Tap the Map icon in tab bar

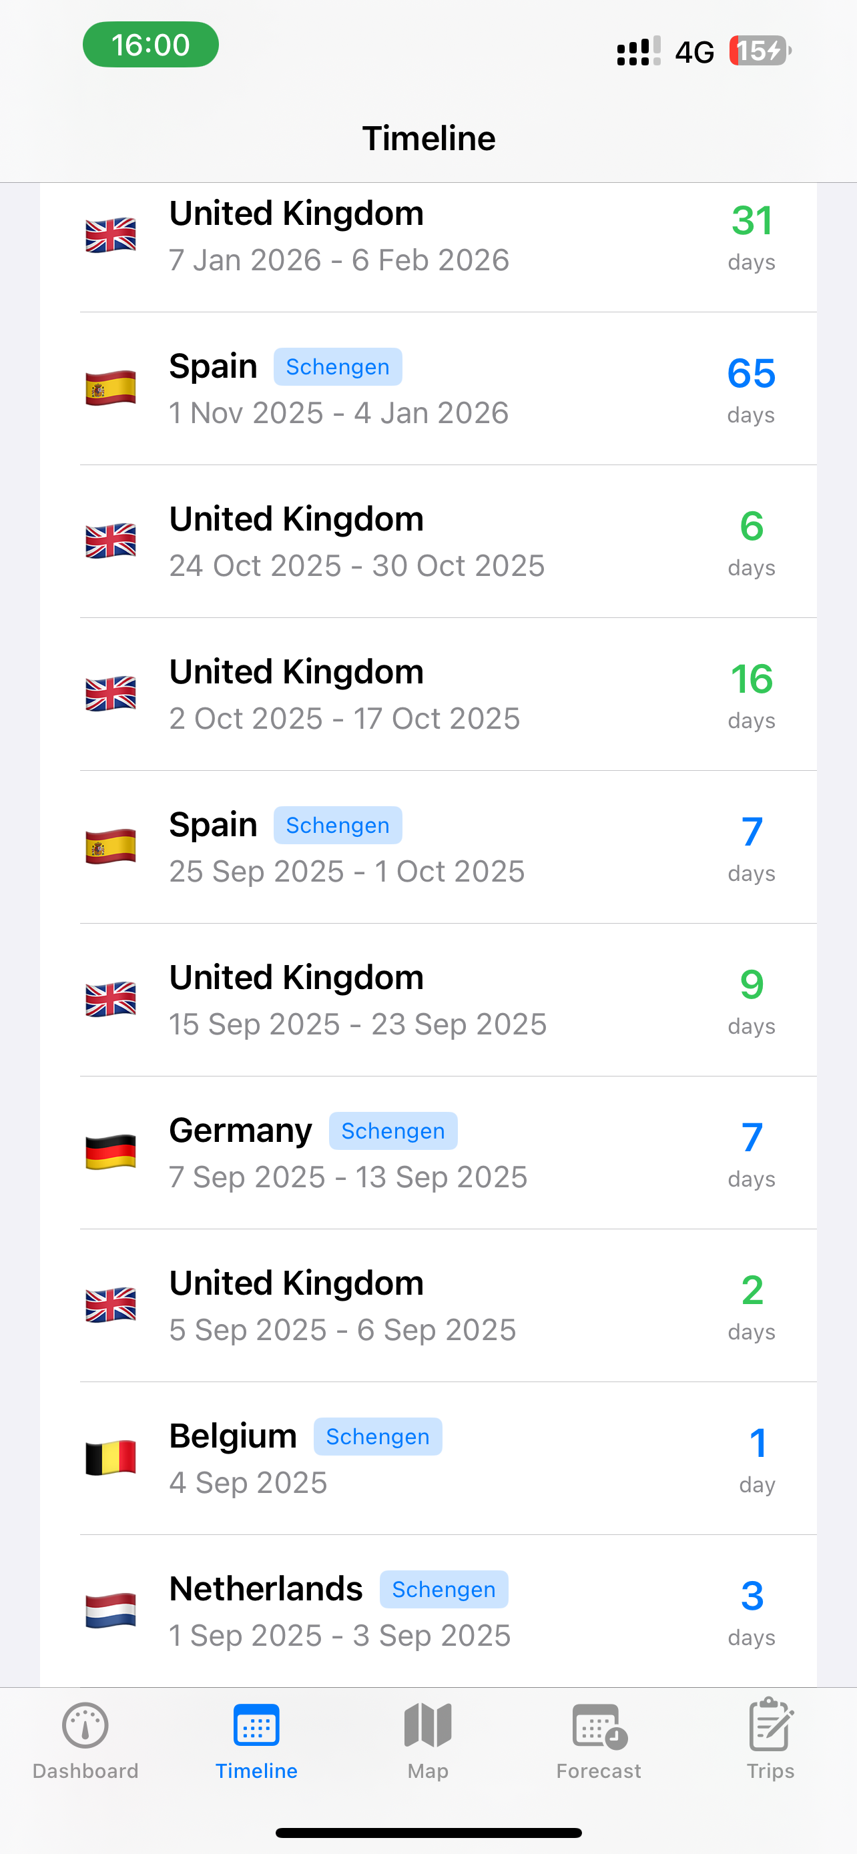pos(427,1725)
